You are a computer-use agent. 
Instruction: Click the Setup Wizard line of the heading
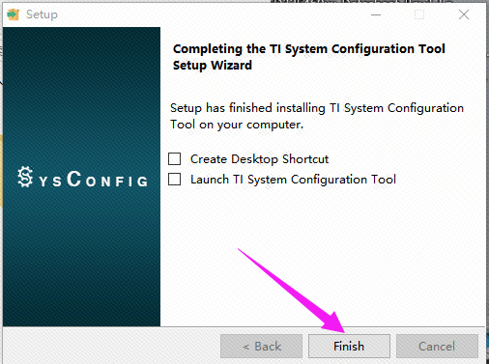pos(213,66)
